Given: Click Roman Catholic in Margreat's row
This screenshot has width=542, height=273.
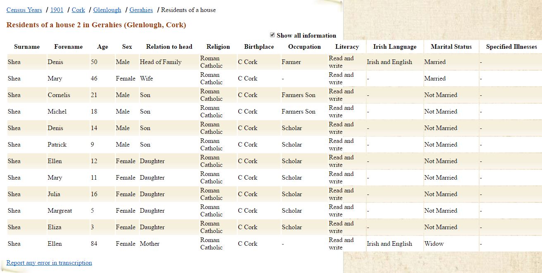Looking at the screenshot, I should [211, 211].
